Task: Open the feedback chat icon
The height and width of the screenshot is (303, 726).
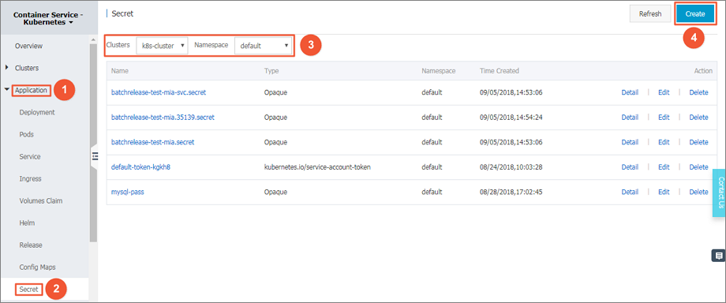Action: click(x=718, y=256)
